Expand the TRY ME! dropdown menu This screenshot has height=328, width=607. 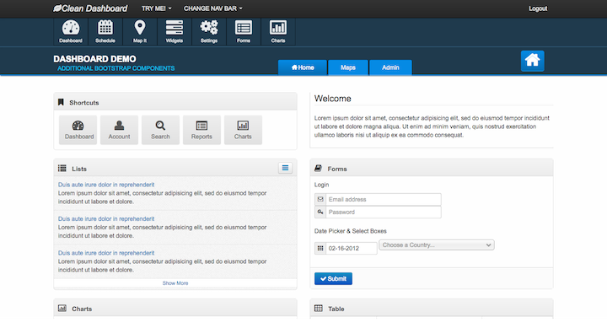[157, 8]
